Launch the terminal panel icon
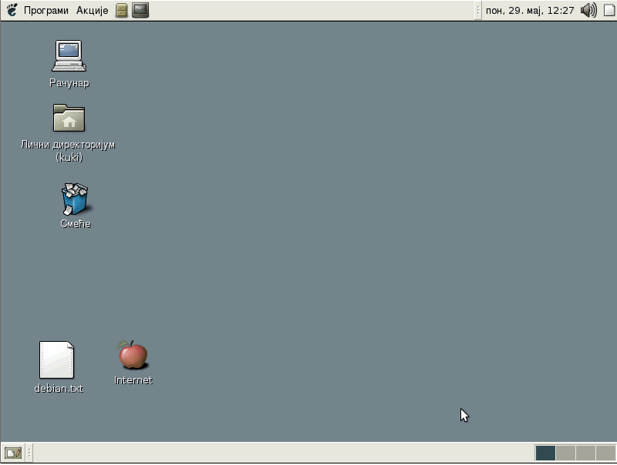Viewport: 617px width, 465px height. [x=140, y=10]
